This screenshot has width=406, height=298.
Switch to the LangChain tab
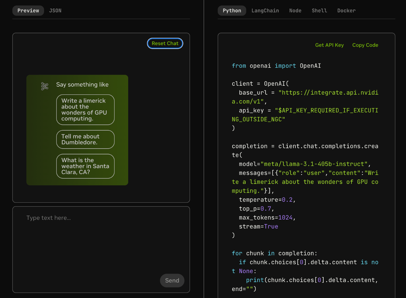coord(265,11)
